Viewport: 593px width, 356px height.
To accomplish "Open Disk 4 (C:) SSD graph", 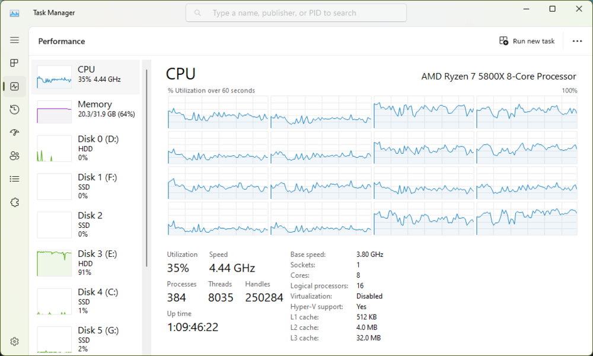I will pyautogui.click(x=85, y=301).
